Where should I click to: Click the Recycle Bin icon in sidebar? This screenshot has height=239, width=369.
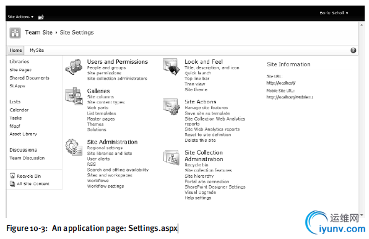(12, 176)
